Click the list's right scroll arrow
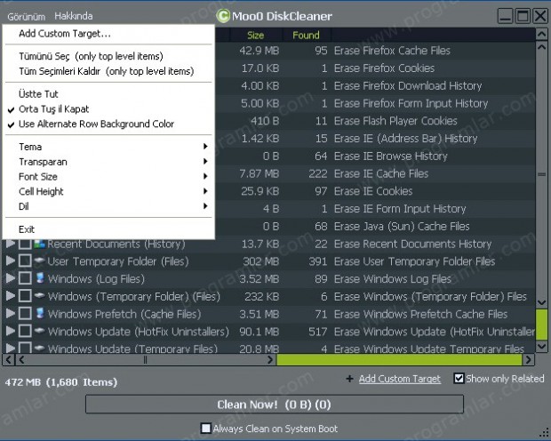This screenshot has width=551, height=441. tap(528, 360)
